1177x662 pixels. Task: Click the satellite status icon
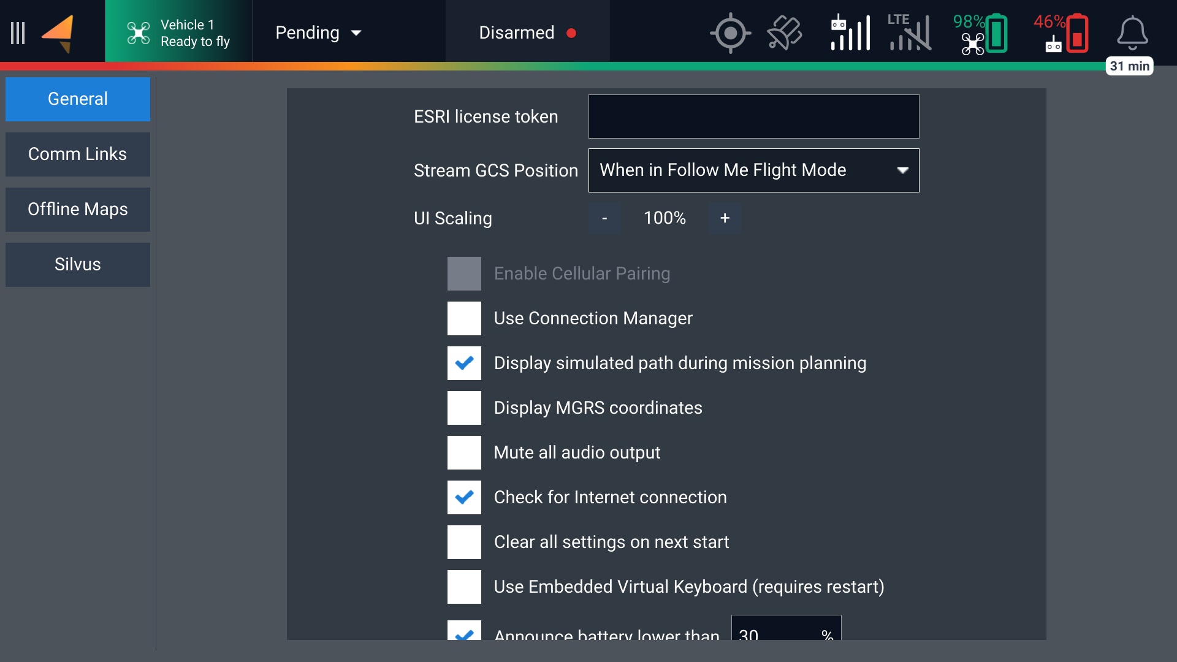[x=784, y=33]
